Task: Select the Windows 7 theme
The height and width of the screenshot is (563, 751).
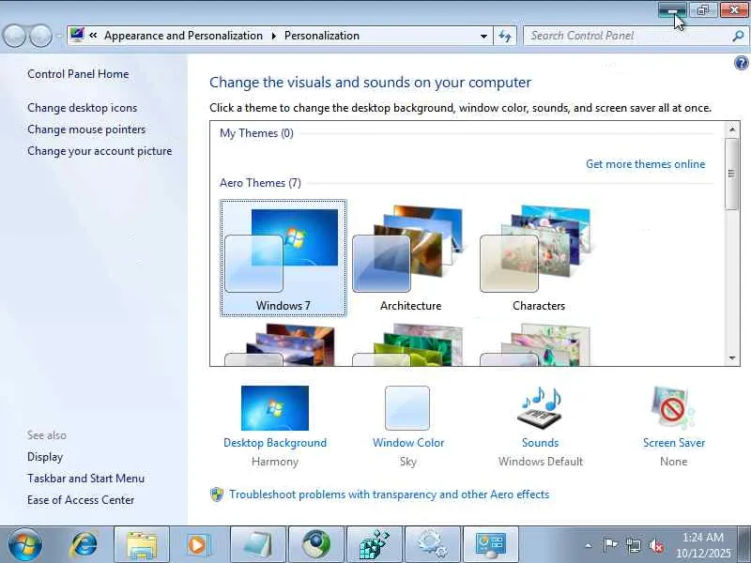Action: pyautogui.click(x=284, y=259)
